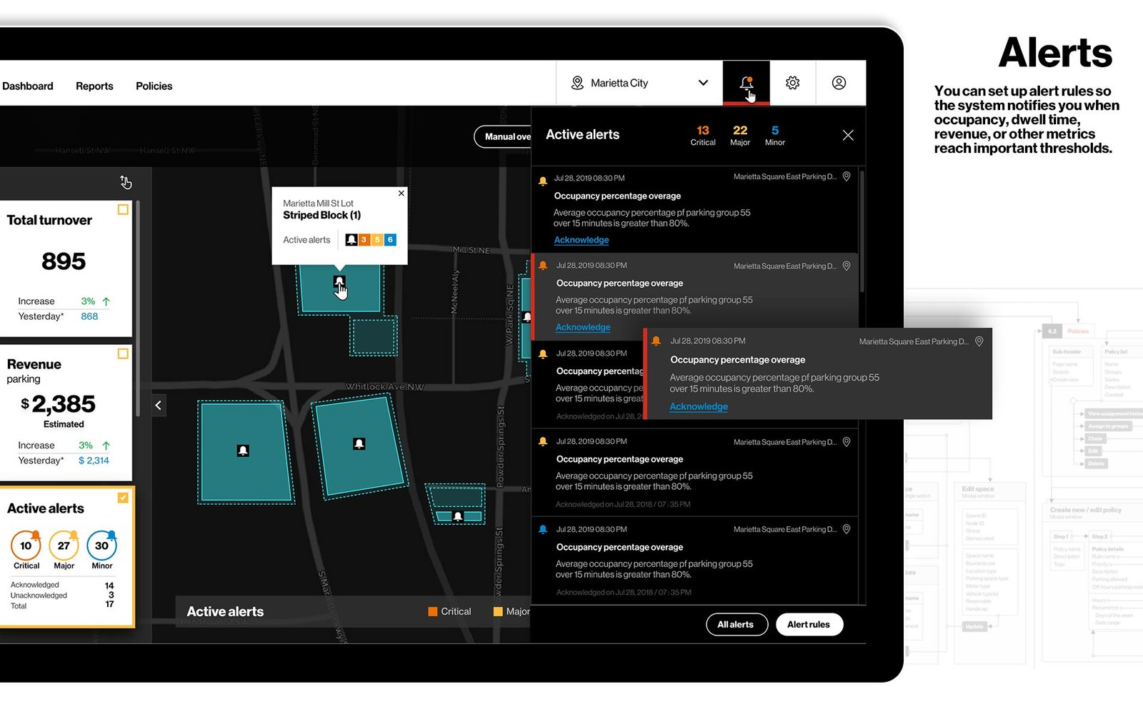Click the bell marker on small bottom lot

458,516
